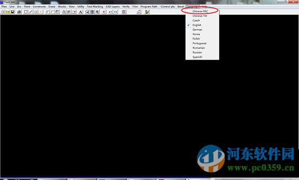Open the Bevel menu
This screenshot has width=299, height=180.
pyautogui.click(x=181, y=6)
